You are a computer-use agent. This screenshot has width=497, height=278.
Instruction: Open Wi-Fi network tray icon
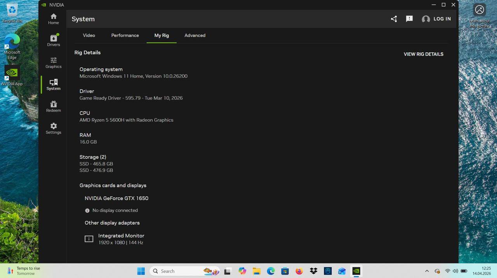[447, 271]
